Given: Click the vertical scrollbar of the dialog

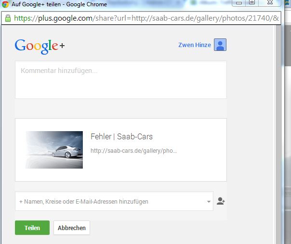Looking at the screenshot, I should point(278,134).
